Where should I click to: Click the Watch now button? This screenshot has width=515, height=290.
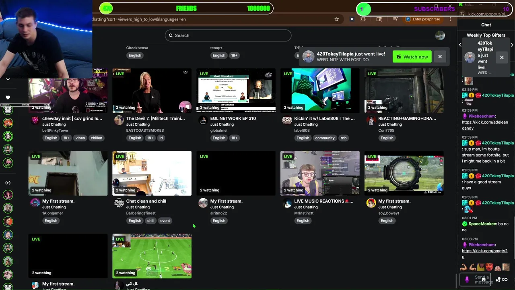pos(412,57)
